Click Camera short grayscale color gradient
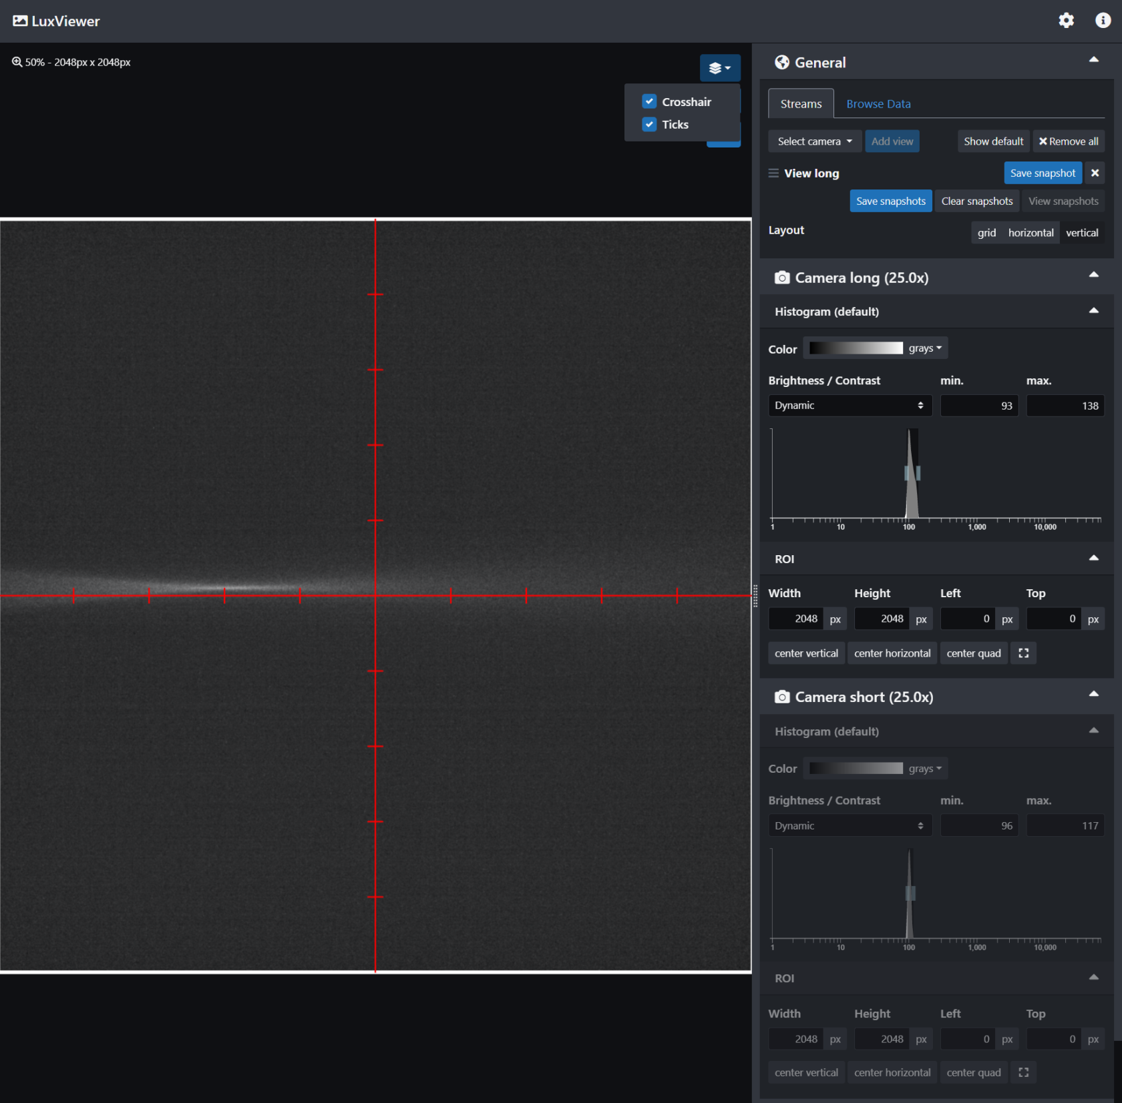1122x1103 pixels. click(x=856, y=769)
